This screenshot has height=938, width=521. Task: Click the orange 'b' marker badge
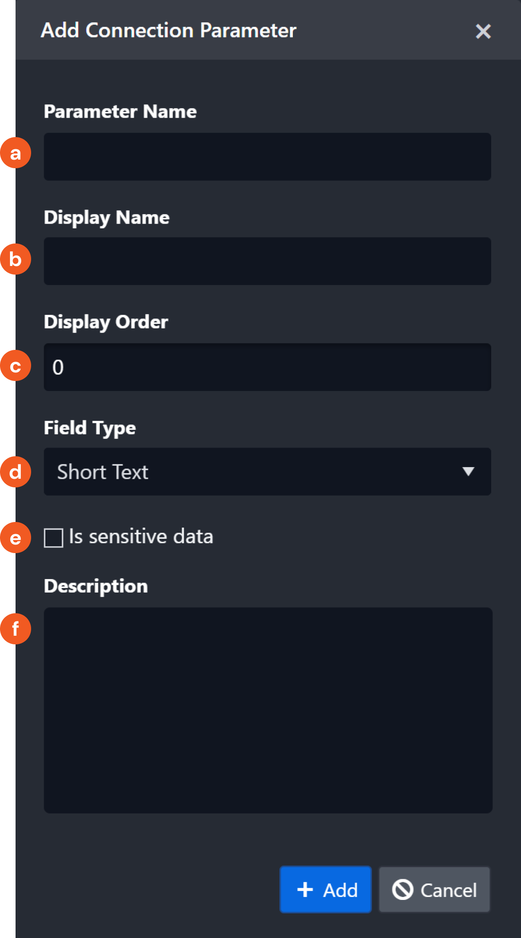16,259
